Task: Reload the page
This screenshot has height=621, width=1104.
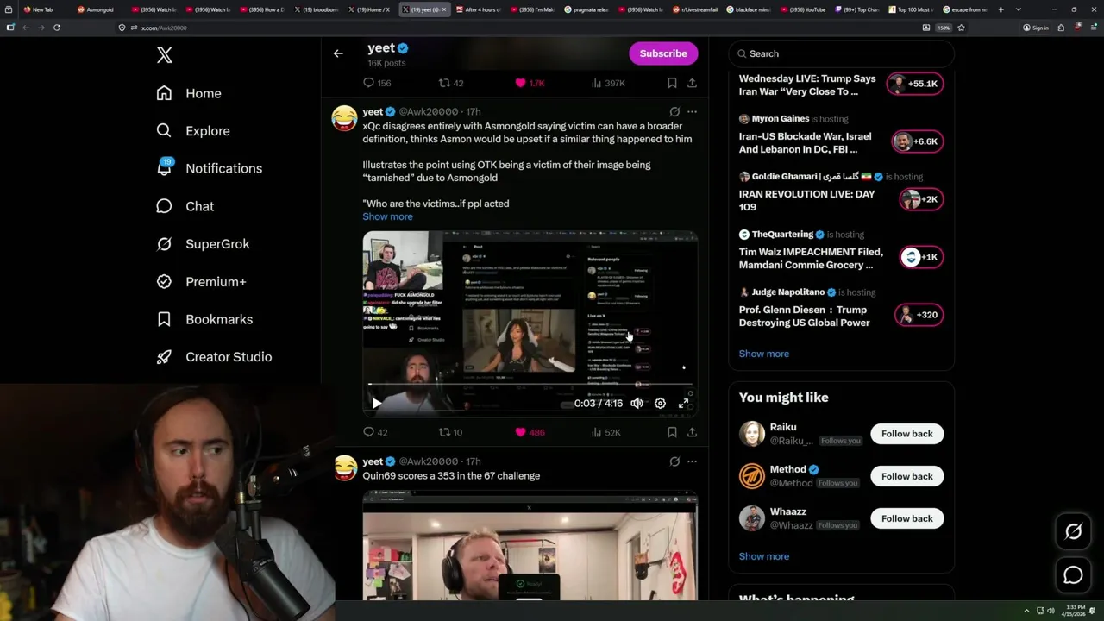Action: coord(57,28)
